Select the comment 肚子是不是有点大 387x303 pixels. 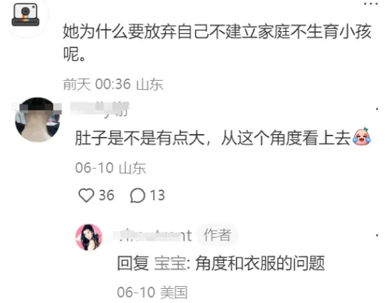(x=223, y=137)
